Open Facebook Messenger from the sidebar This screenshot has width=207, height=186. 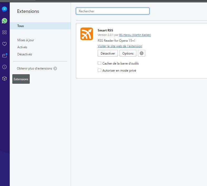[x=4, y=9]
